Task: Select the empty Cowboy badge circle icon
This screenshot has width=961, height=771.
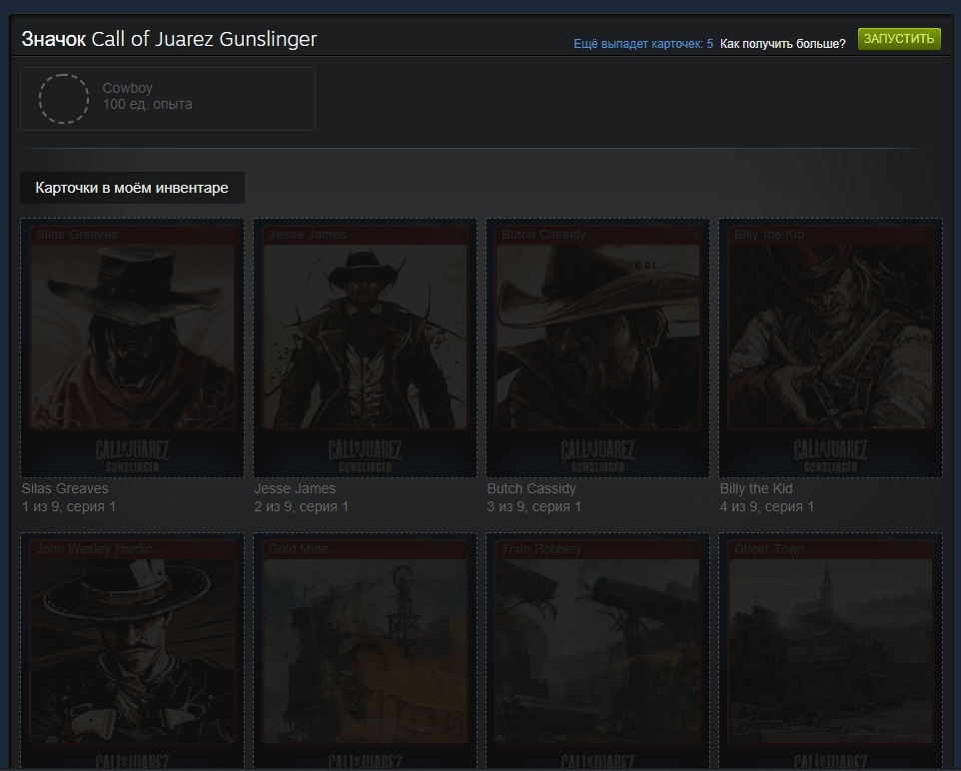Action: [64, 99]
